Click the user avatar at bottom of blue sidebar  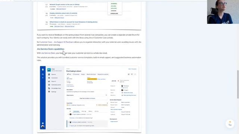point(43,127)
